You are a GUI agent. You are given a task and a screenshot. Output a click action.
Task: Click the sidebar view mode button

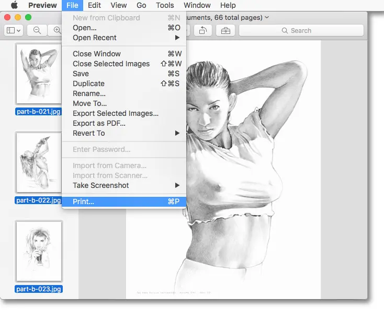13,30
